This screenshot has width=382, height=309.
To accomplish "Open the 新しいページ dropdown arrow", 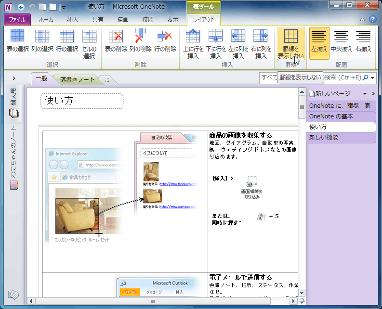I will coord(365,94).
